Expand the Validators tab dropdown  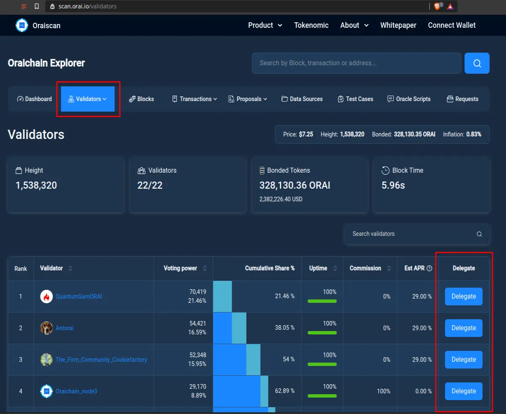point(105,99)
